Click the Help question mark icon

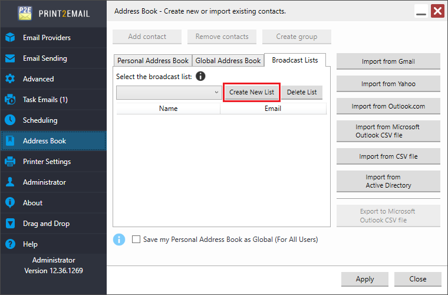pyautogui.click(x=10, y=244)
